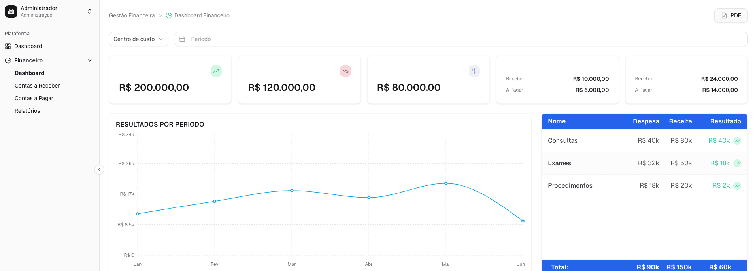Select the dollar sign icon on the R$ 80.000,00 card
This screenshot has height=271, width=753.
point(474,71)
